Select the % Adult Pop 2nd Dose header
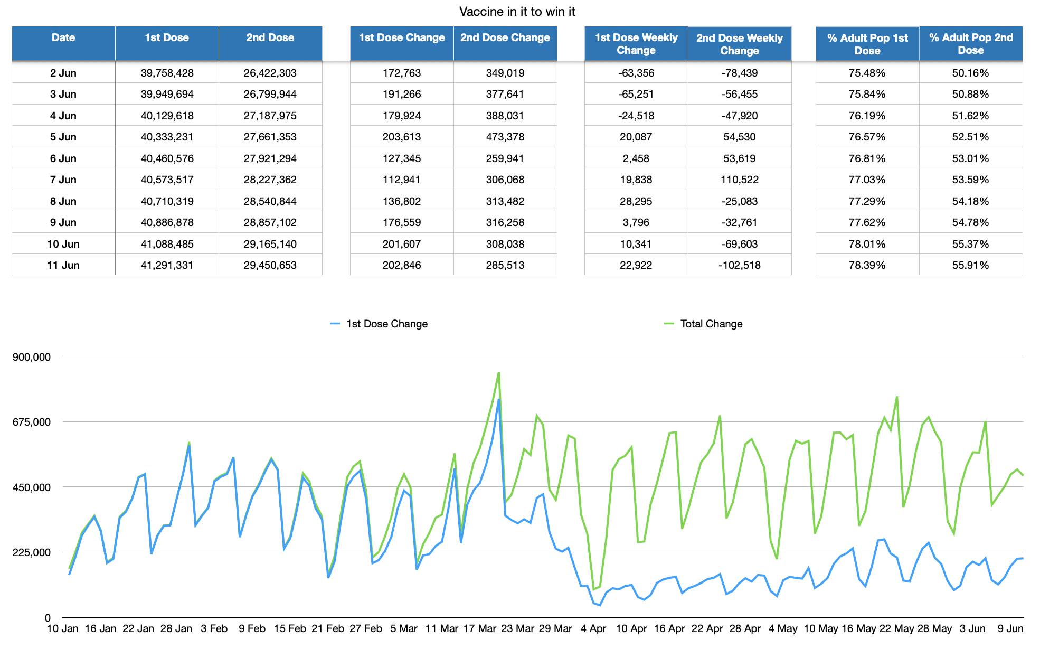This screenshot has height=658, width=1040. tap(971, 43)
